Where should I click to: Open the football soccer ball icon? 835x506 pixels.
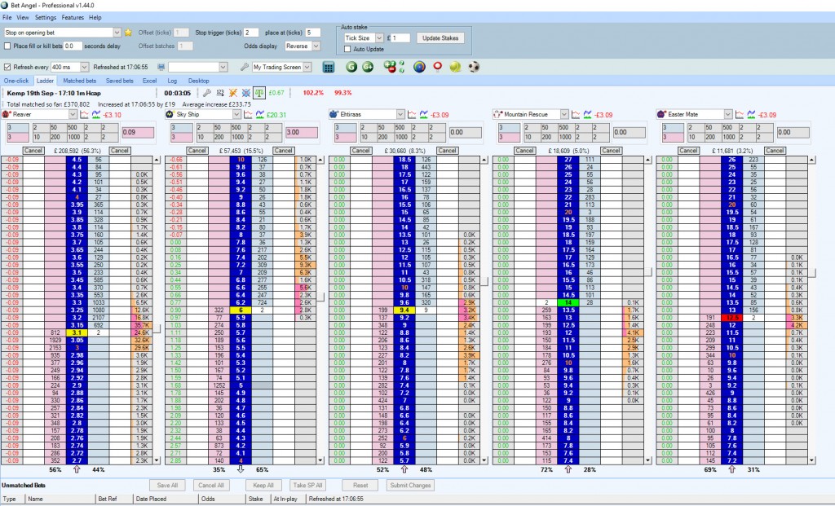point(474,67)
